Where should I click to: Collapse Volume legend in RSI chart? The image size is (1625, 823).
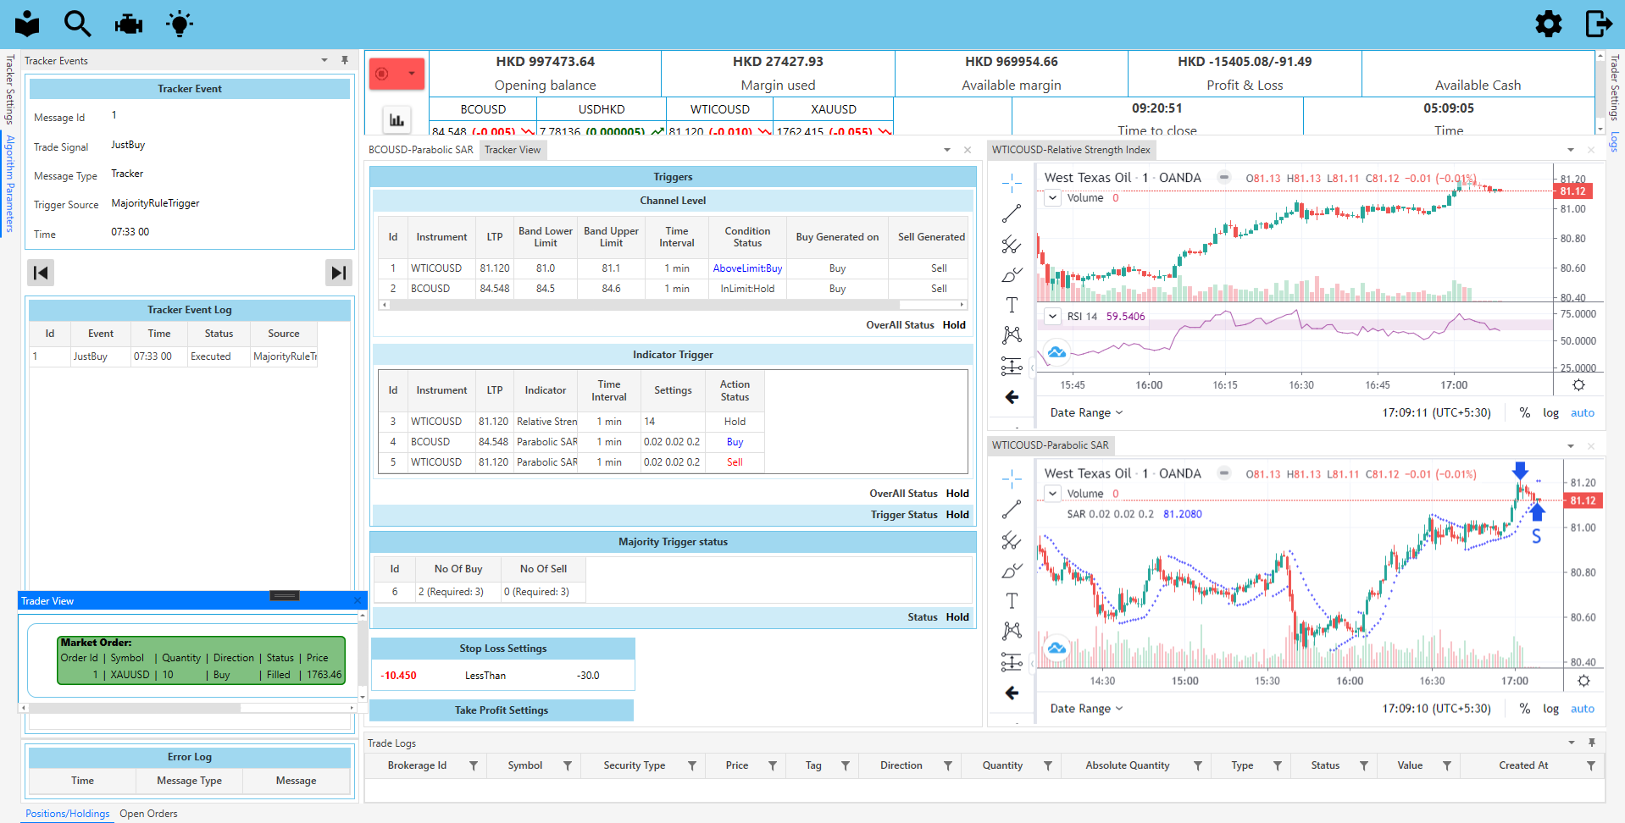pos(1052,198)
